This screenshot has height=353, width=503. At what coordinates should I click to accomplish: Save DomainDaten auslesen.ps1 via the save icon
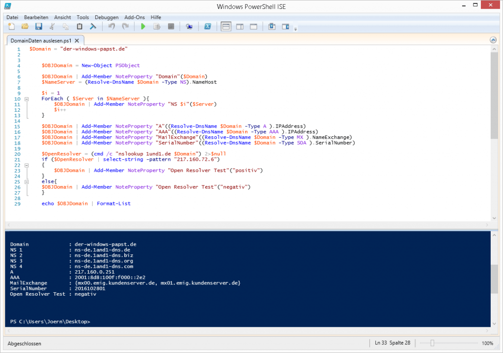coord(39,26)
